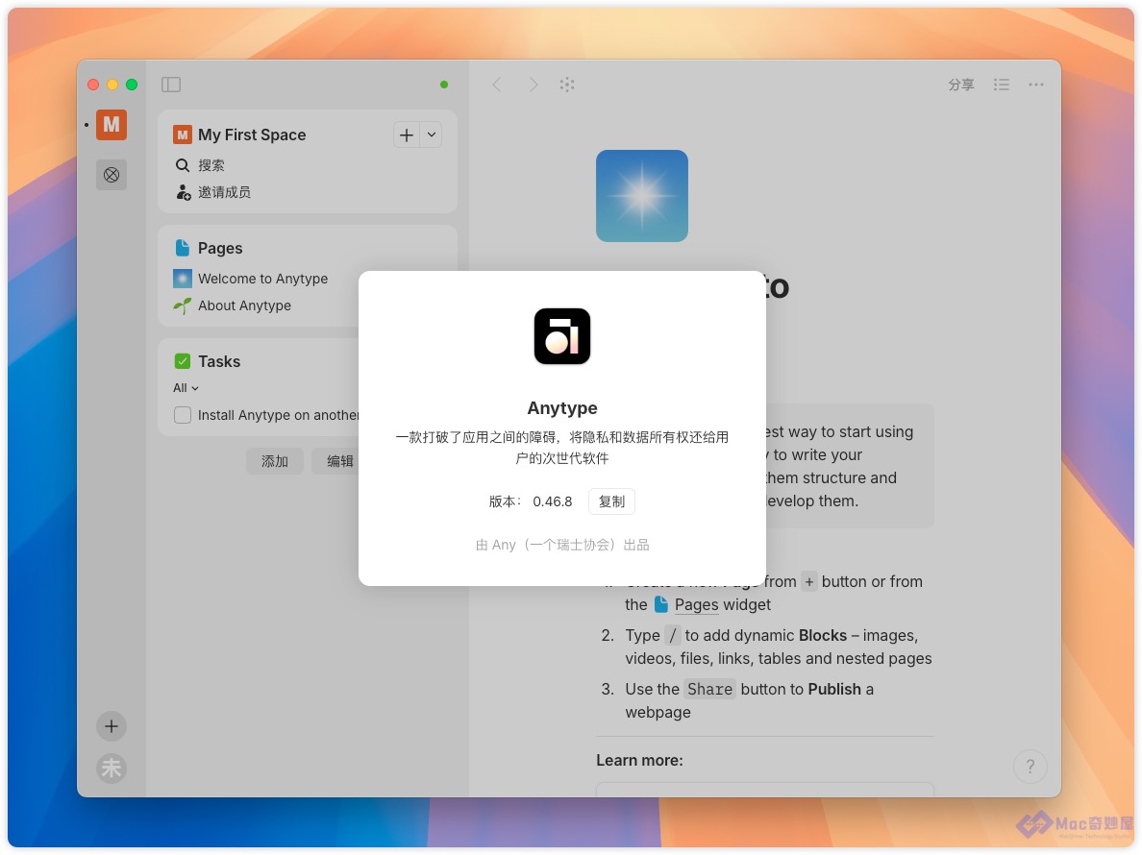1142x855 pixels.
Task: Click the Install Anytype on another task text
Action: (279, 415)
